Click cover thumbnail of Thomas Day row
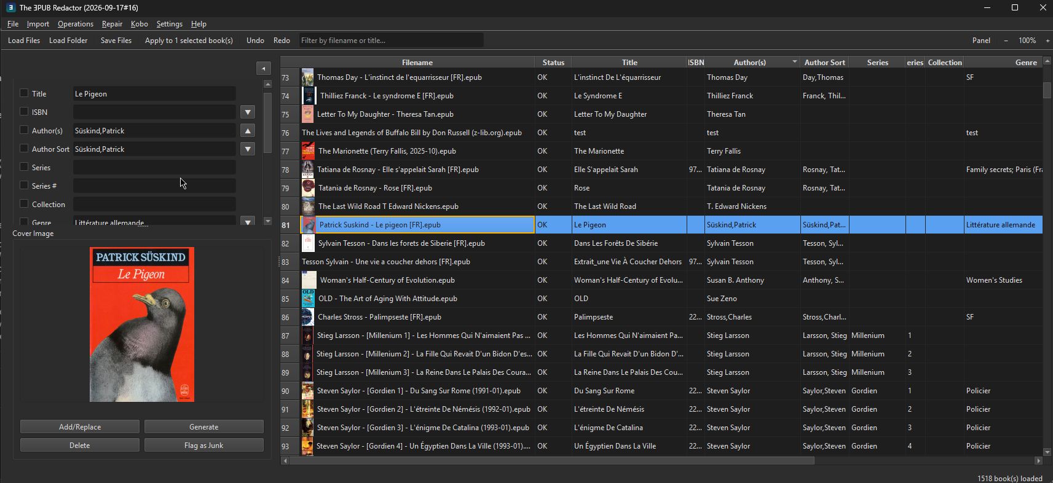 pyautogui.click(x=308, y=77)
